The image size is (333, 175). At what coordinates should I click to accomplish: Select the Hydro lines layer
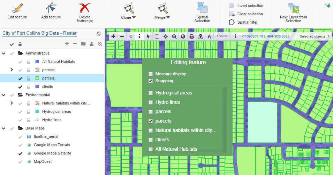coord(52,120)
